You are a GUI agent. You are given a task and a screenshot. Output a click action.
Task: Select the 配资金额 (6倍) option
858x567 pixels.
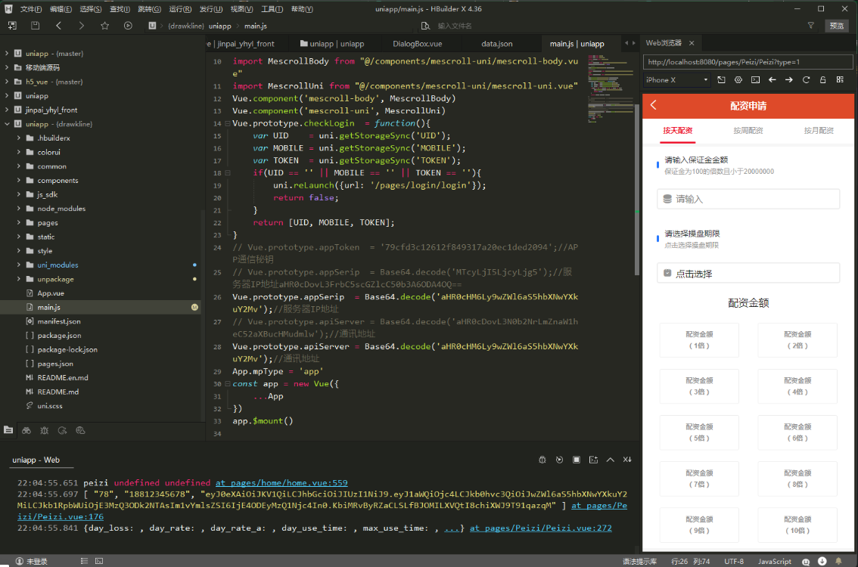tap(797, 432)
